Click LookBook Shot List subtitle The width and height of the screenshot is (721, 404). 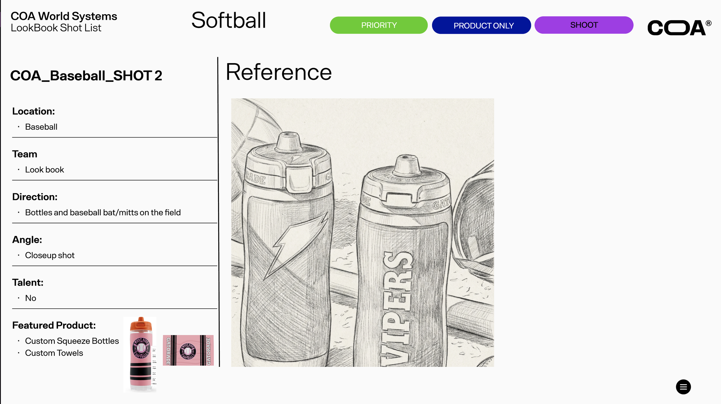click(56, 28)
